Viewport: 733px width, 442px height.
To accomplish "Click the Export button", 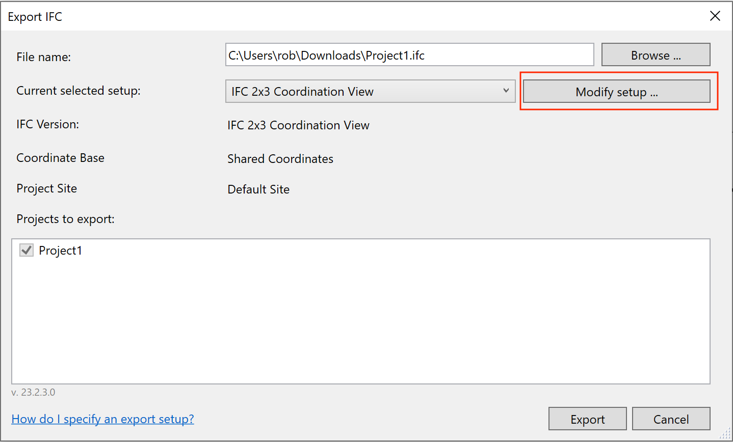I will pyautogui.click(x=587, y=419).
